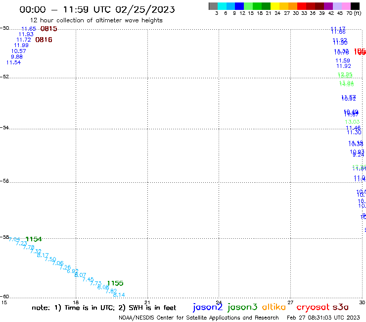Select the cryosat legend label
The width and height of the screenshot is (366, 322).
coord(313,307)
